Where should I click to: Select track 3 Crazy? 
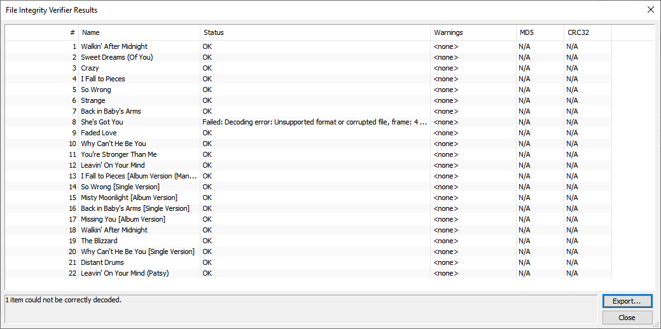pyautogui.click(x=90, y=68)
